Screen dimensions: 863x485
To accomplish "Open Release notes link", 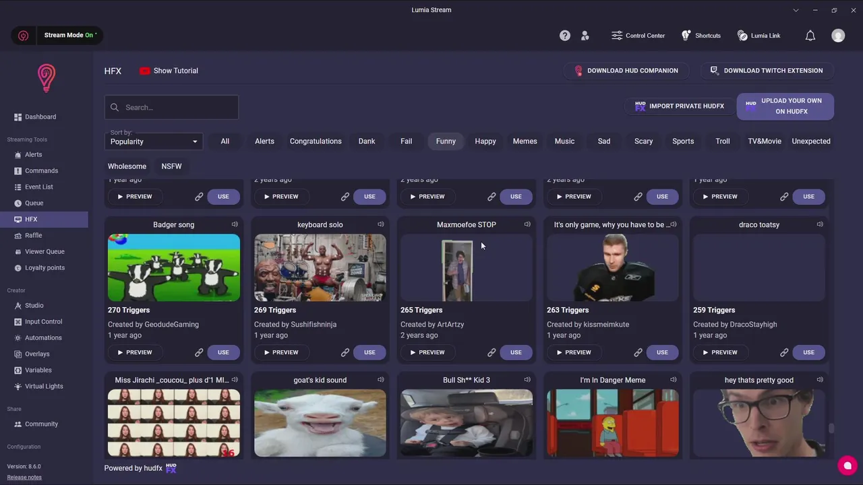I will 24,477.
